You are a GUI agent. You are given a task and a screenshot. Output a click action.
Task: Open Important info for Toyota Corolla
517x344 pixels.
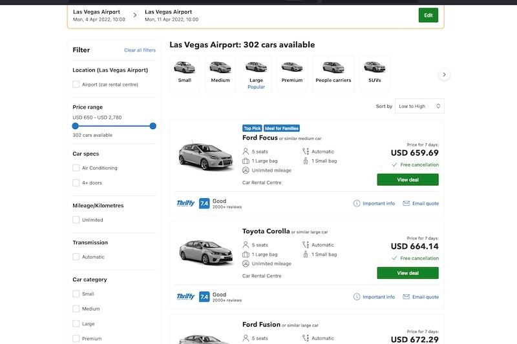coord(379,297)
